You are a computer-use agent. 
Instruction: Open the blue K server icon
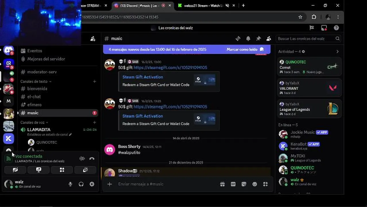[x=9, y=139]
